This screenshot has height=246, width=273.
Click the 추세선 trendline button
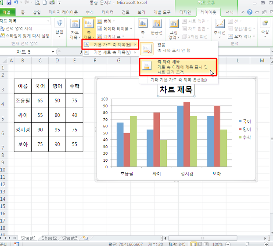tap(219, 29)
